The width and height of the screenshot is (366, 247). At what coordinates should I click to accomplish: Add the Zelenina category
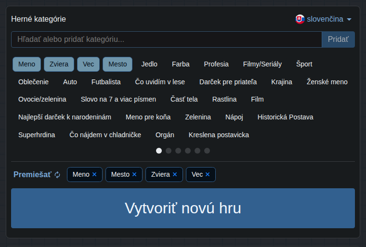point(198,117)
